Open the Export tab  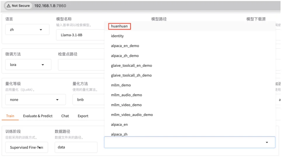(83, 116)
